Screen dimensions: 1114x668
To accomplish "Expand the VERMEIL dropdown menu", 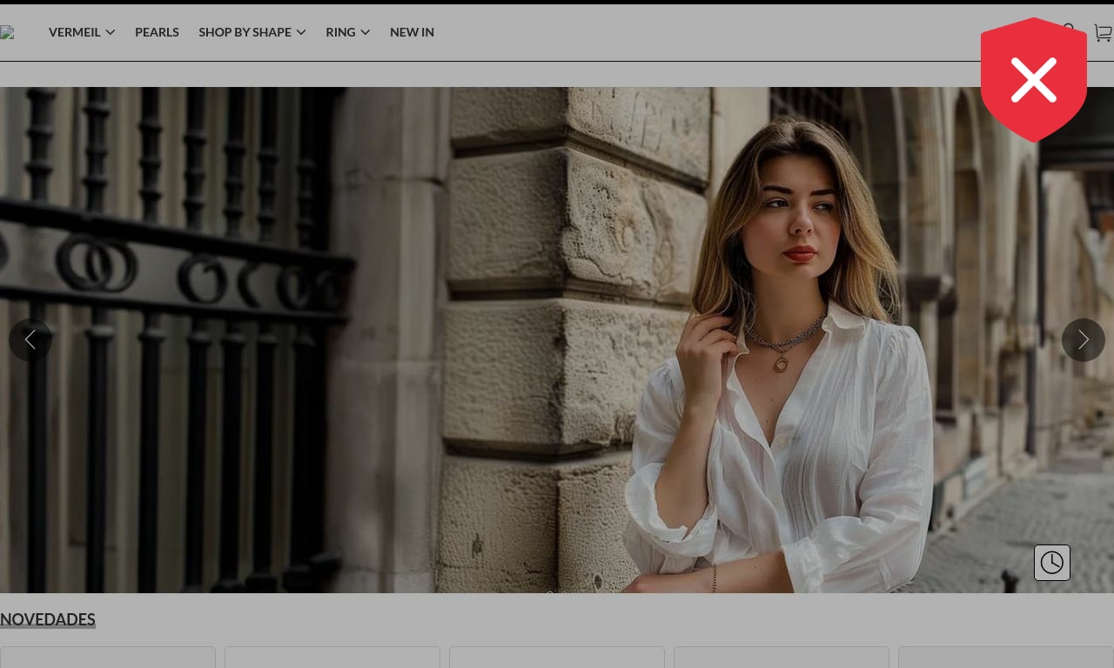I will 82,32.
